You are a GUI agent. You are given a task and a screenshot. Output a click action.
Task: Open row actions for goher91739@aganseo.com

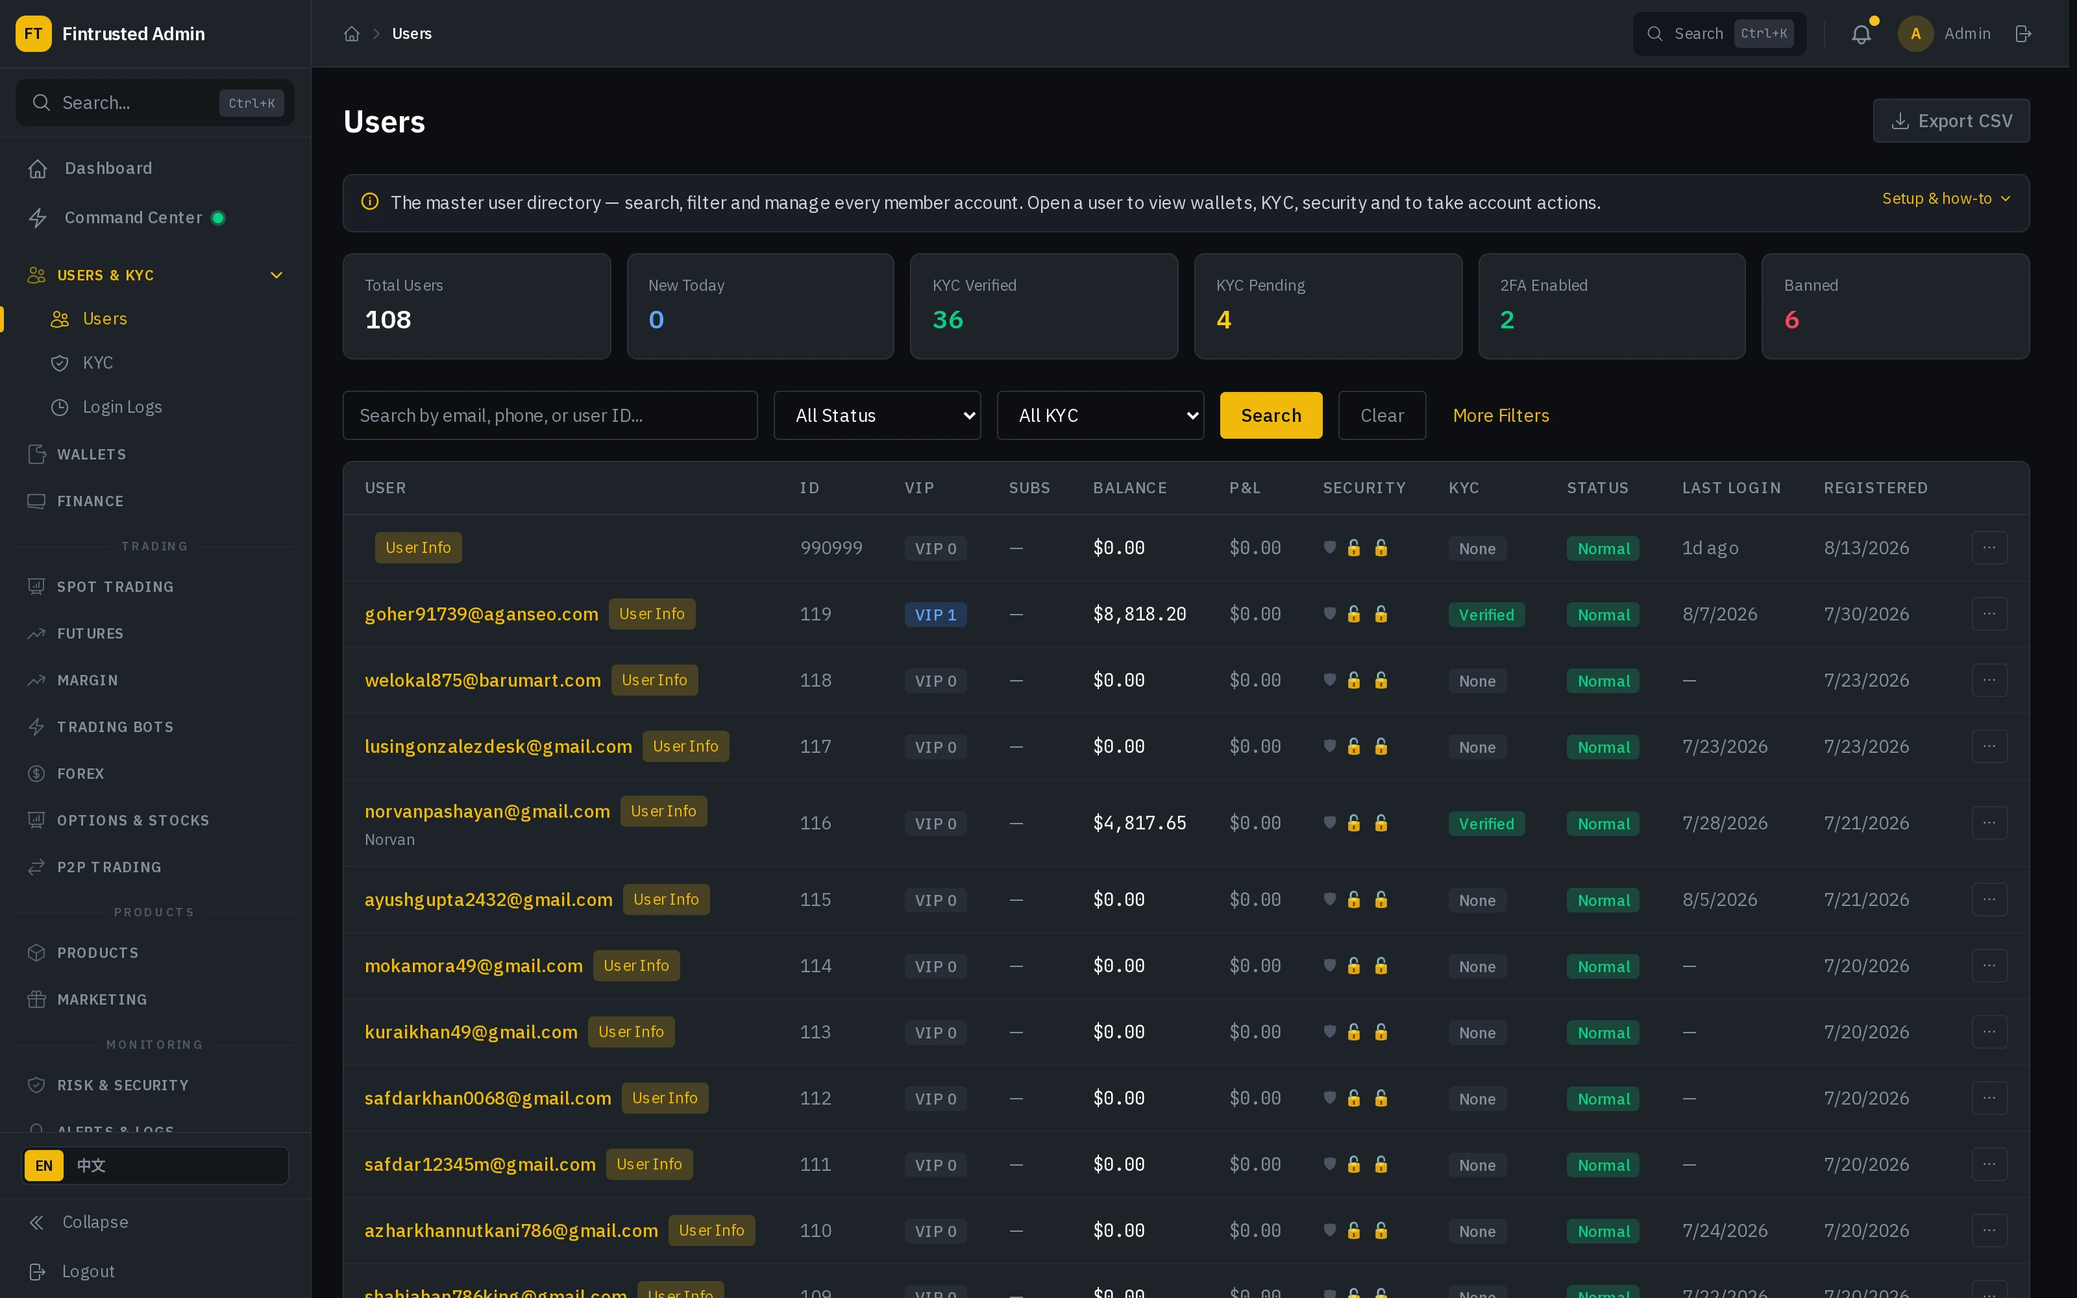click(x=1989, y=614)
